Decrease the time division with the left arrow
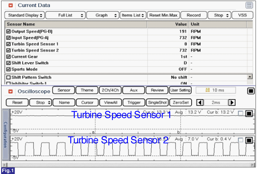 pyautogui.click(x=200, y=102)
